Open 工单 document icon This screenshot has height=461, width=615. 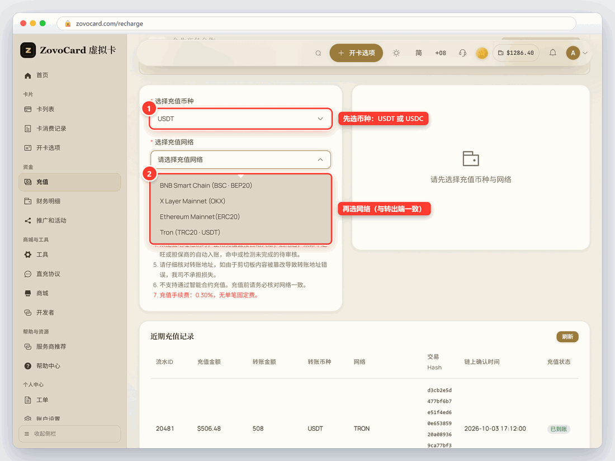point(27,400)
